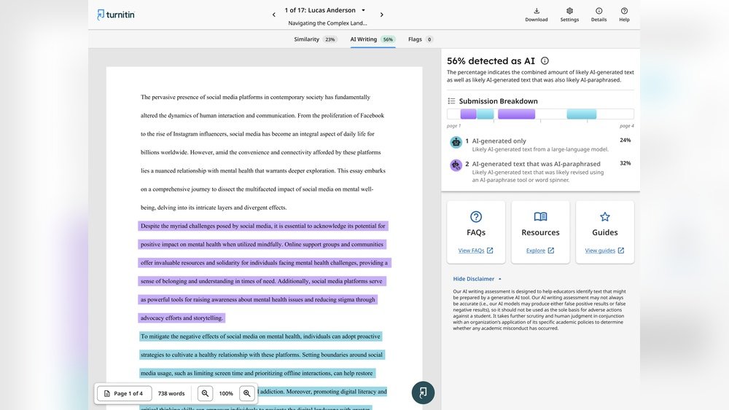The height and width of the screenshot is (410, 729).
Task: Click the 24% value for AI-generated only
Action: point(625,141)
